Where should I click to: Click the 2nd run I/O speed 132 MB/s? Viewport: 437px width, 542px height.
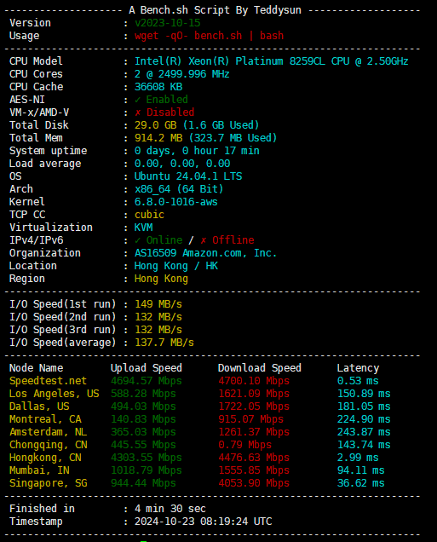click(158, 317)
